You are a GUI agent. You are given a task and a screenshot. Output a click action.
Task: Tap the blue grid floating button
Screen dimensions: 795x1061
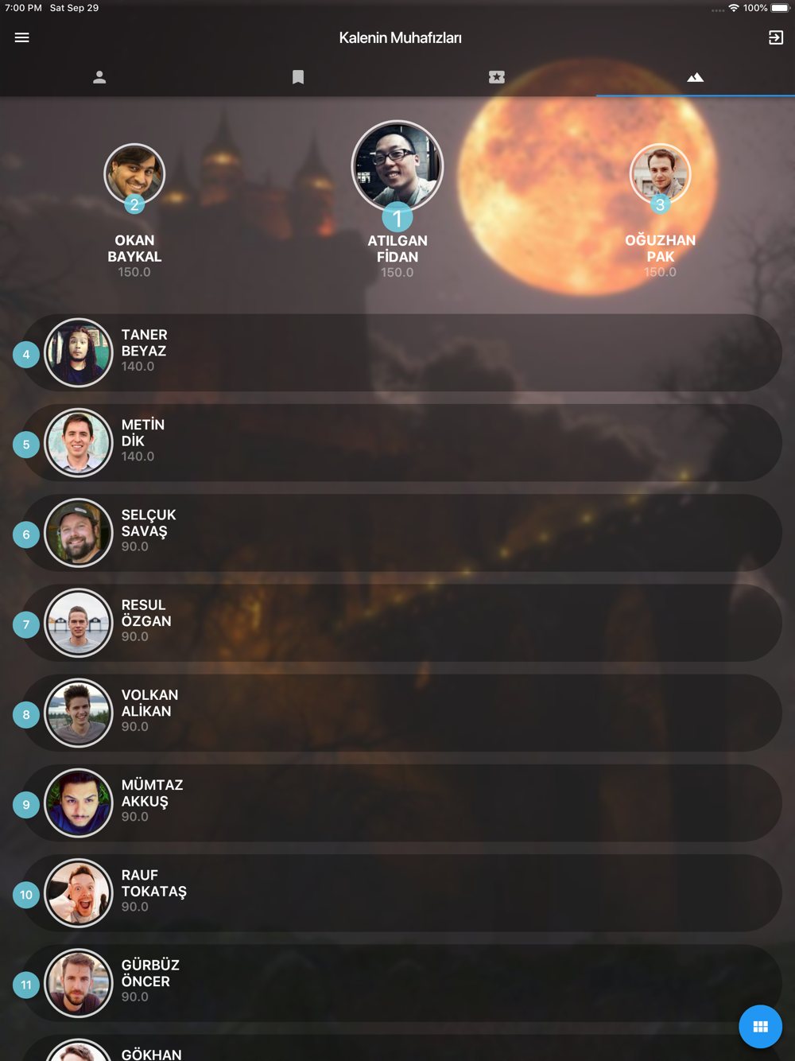[x=761, y=1027]
